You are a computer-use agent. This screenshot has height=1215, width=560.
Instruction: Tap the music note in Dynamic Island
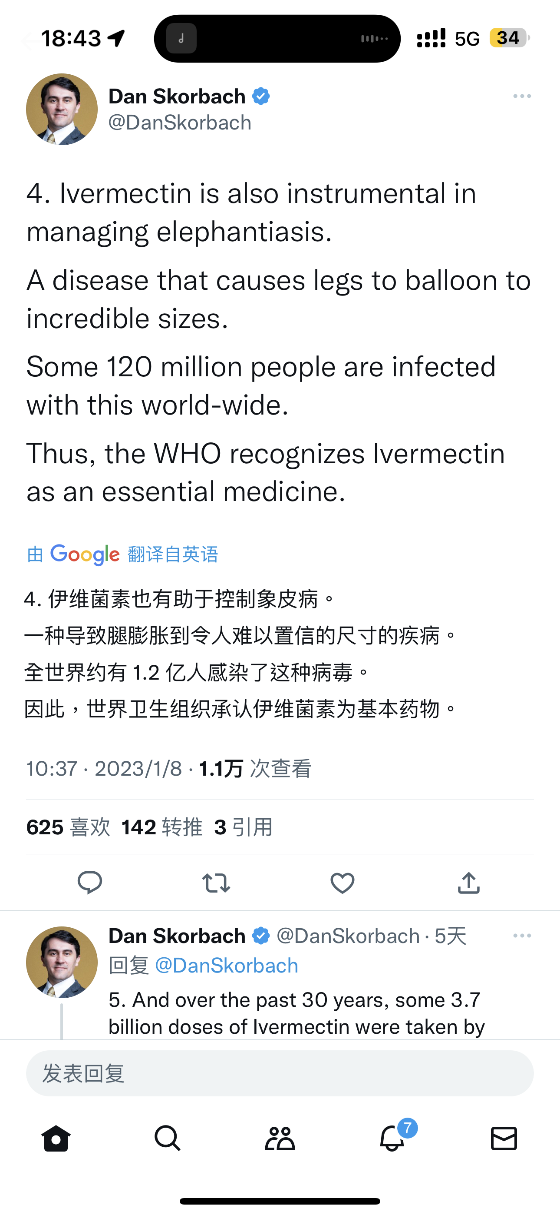tap(181, 39)
